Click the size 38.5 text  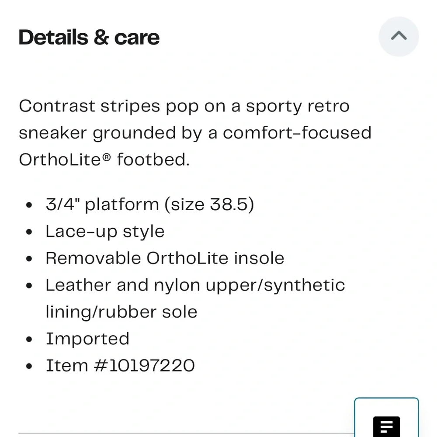pos(209,205)
